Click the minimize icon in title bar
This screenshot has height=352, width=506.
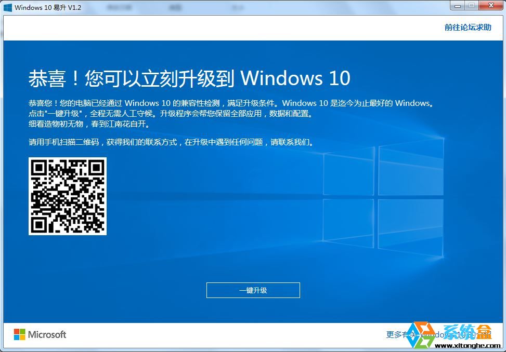tap(458, 5)
